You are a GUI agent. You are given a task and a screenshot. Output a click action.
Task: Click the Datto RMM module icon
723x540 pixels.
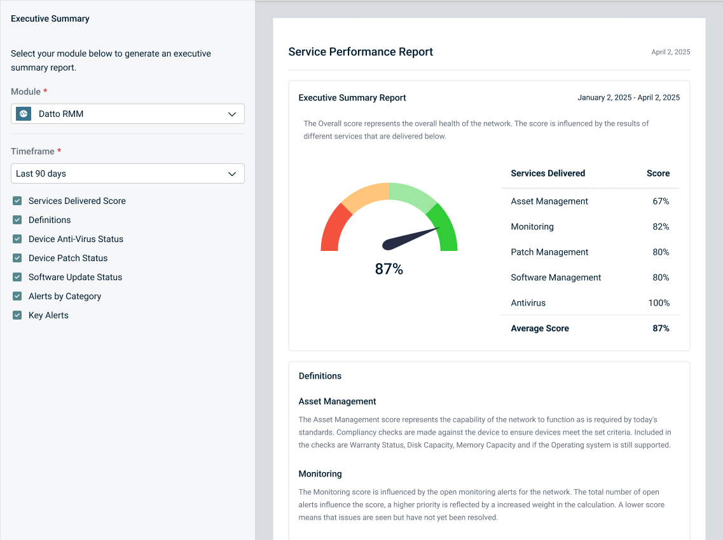24,114
